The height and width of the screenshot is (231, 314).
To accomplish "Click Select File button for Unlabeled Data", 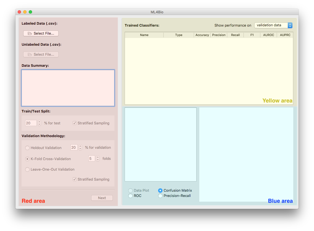I will click(41, 55).
